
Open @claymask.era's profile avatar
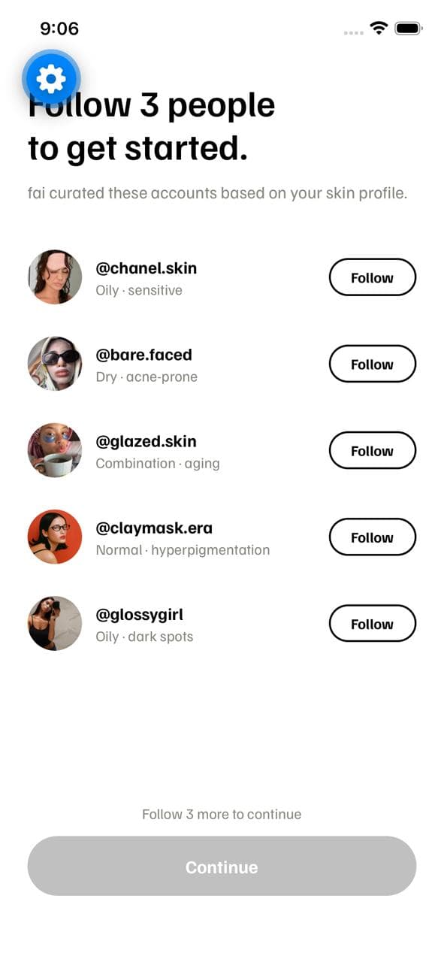pyautogui.click(x=53, y=537)
